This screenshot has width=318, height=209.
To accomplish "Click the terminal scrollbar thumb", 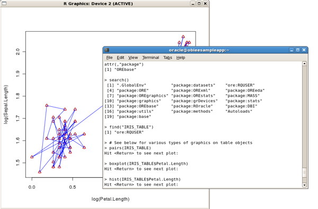I will (x=304, y=172).
